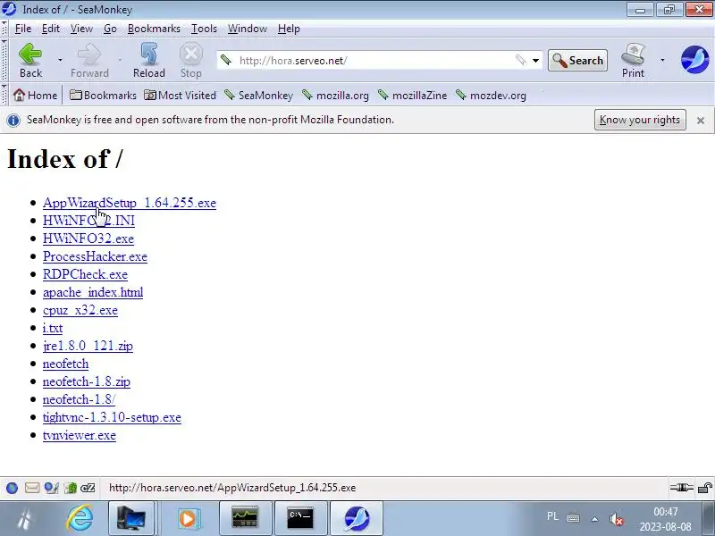Expand the Forward button history dropdown
This screenshot has height=536, width=715.
point(120,60)
